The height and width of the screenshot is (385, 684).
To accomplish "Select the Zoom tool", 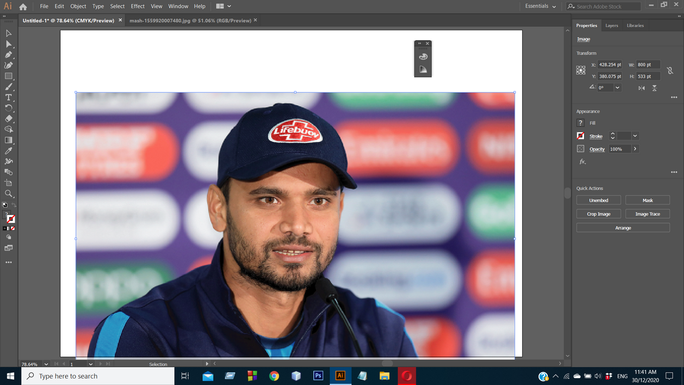I will 9,194.
